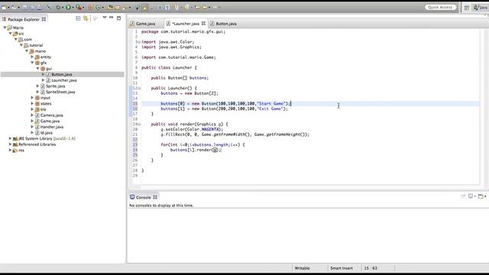Collapse the gfx package

coord(32,63)
